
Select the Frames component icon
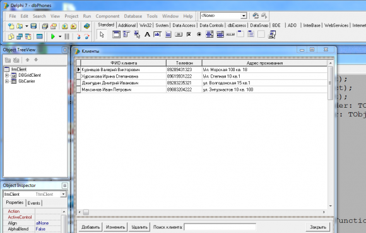coord(116,35)
